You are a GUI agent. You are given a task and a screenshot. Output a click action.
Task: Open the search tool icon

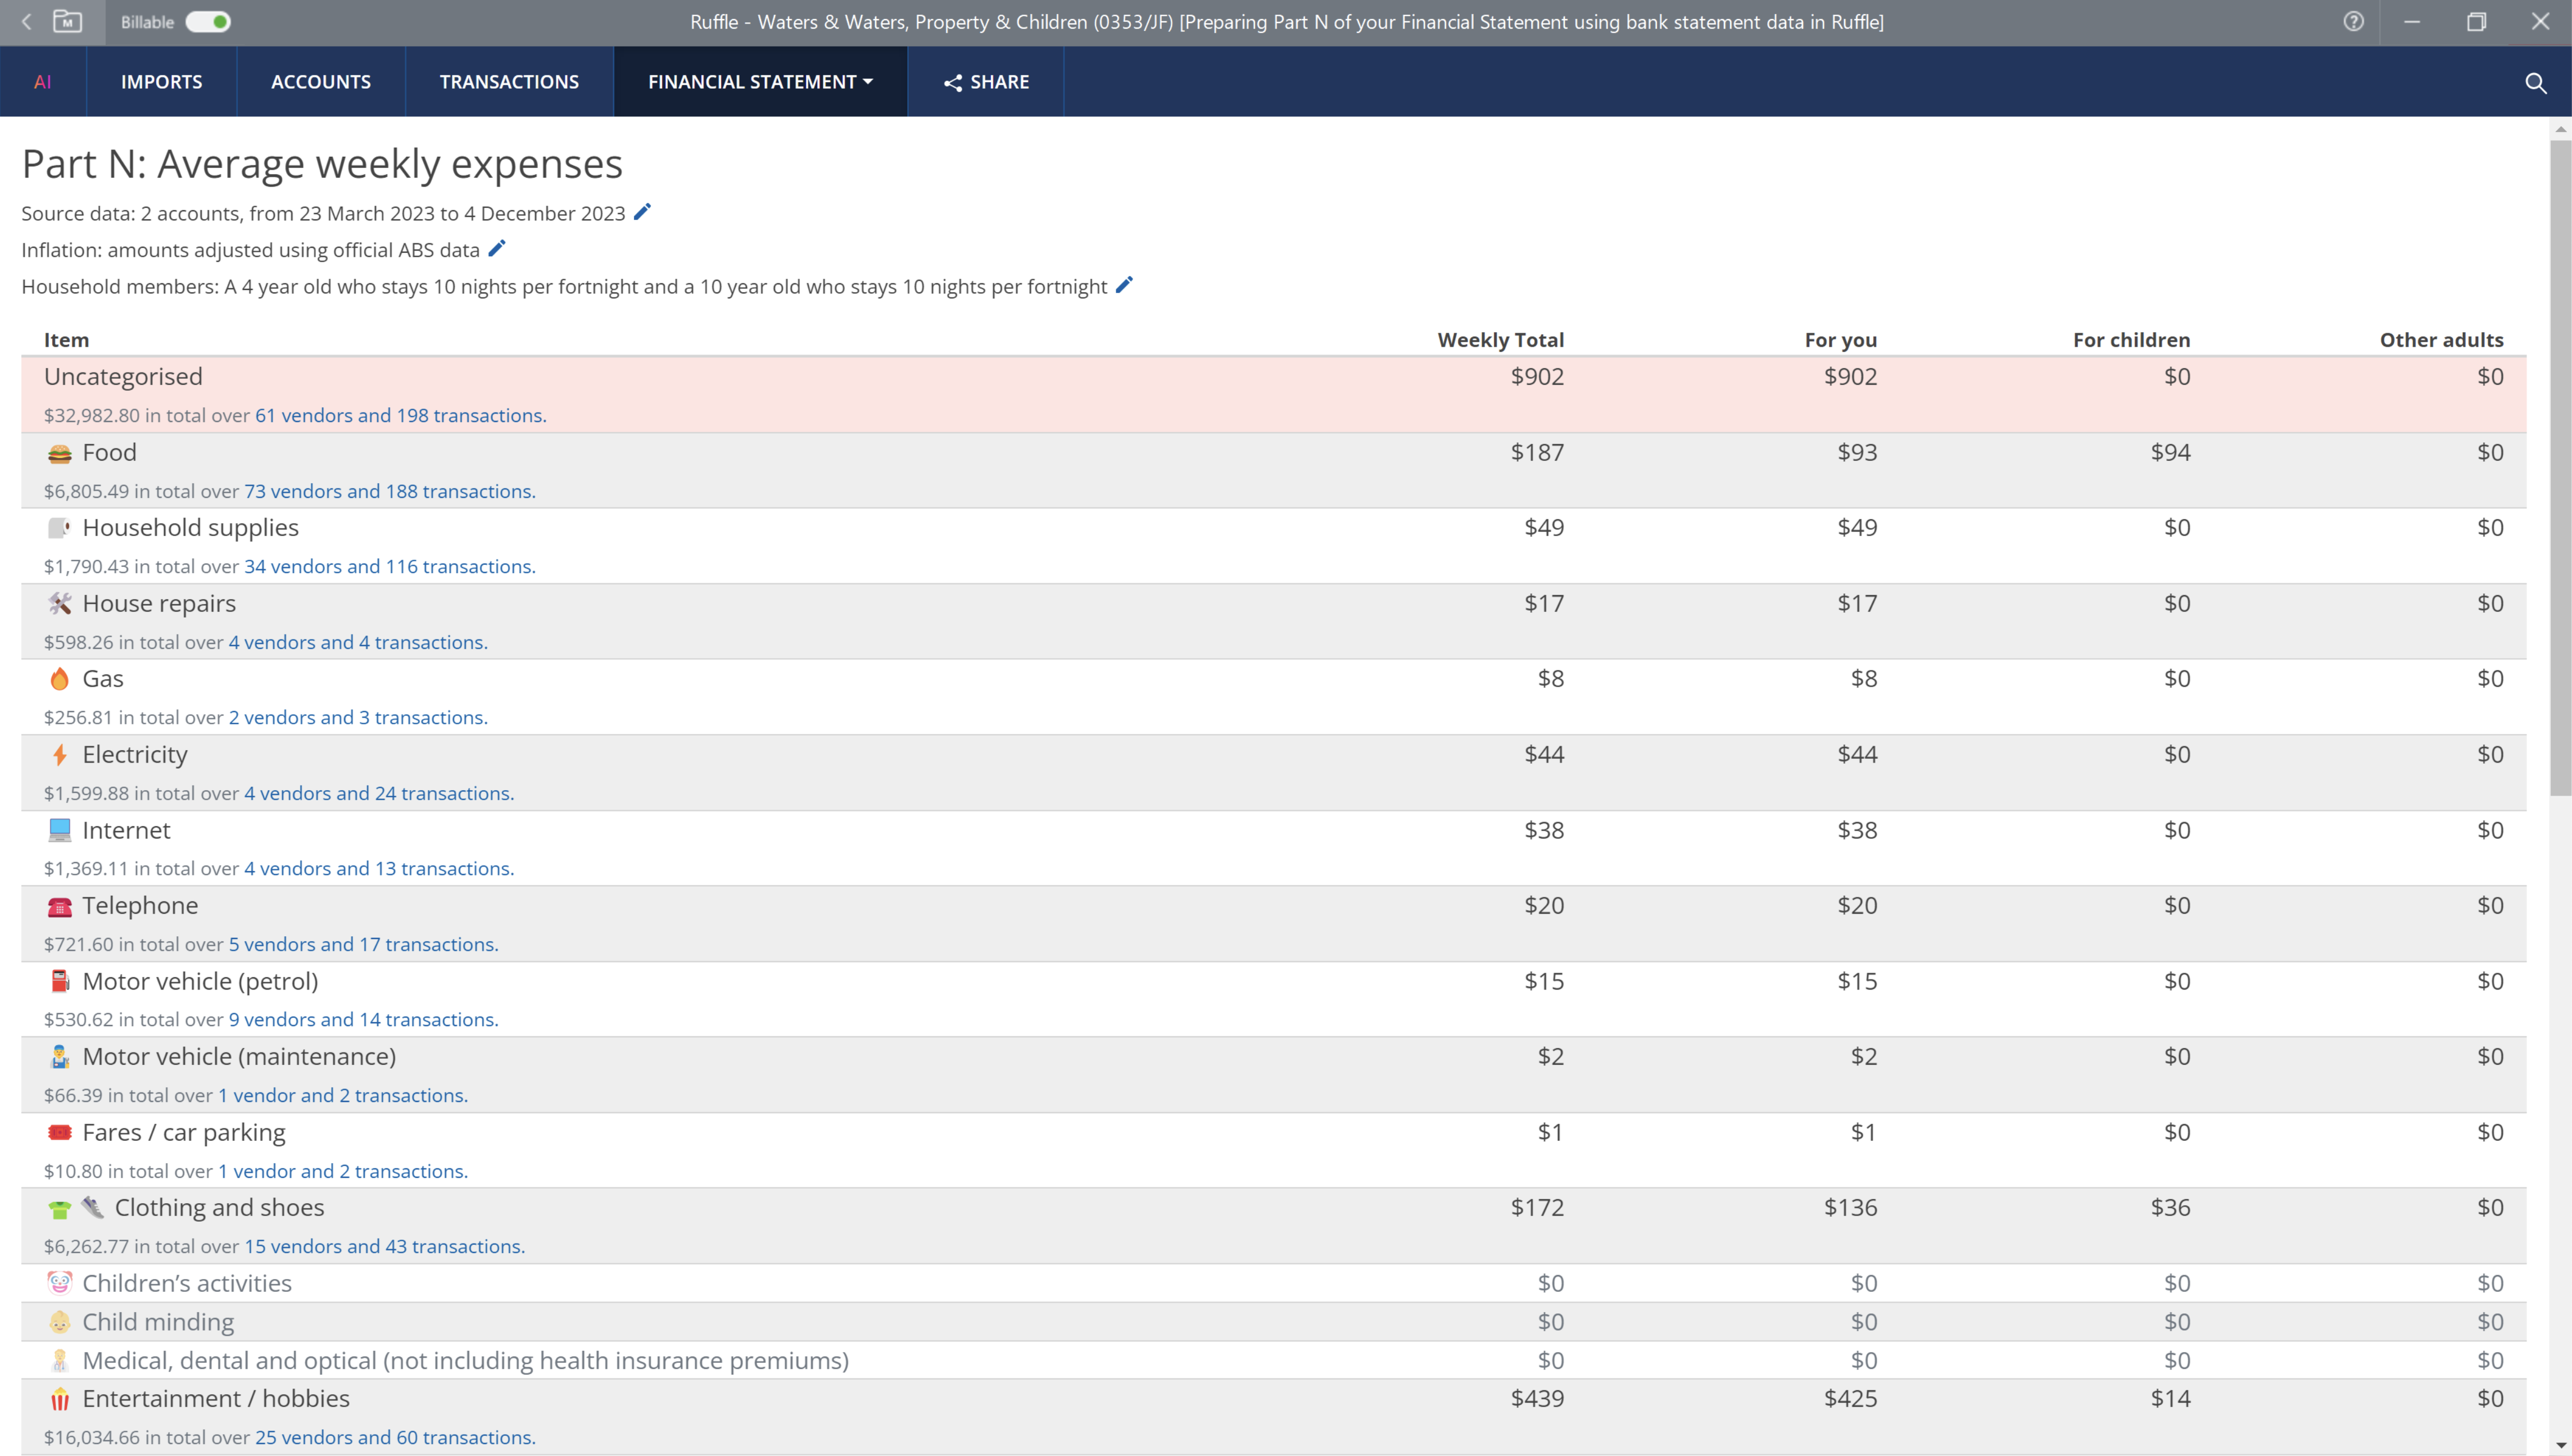tap(2535, 82)
